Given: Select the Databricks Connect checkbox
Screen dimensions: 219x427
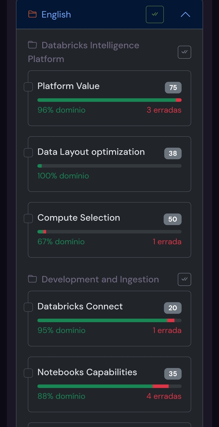Looking at the screenshot, I should (x=28, y=307).
